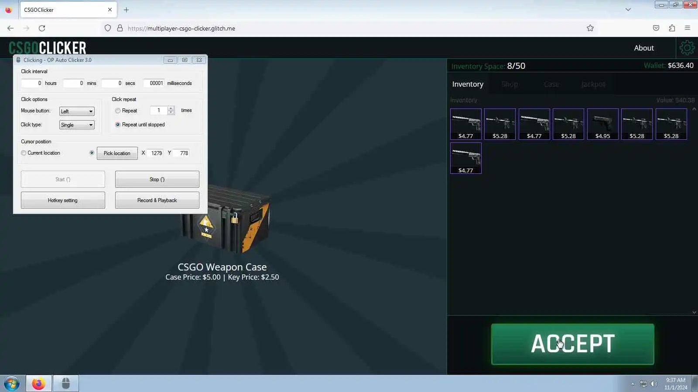Switch to the Case tab

tap(551, 84)
